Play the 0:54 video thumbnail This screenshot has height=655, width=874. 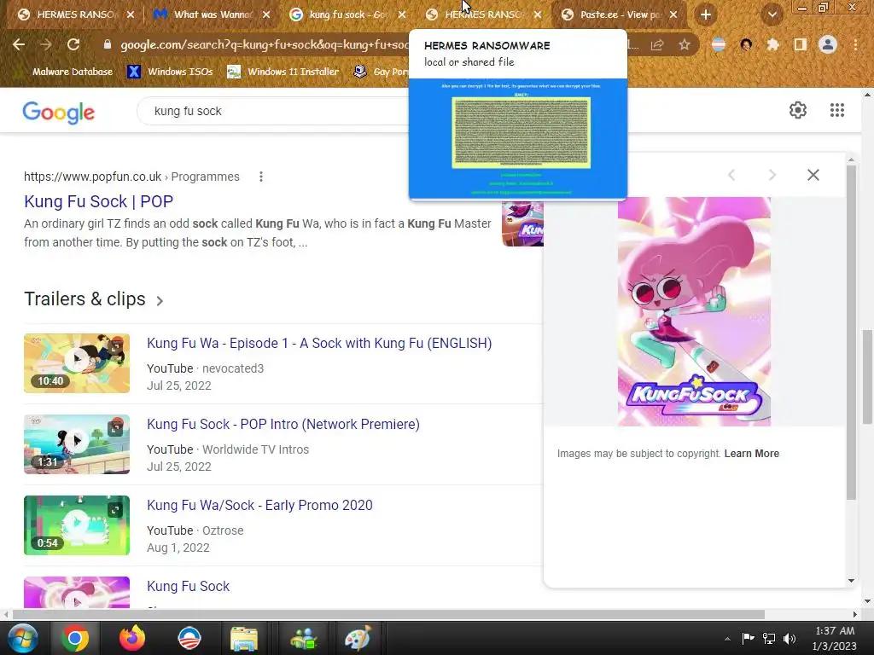pyautogui.click(x=77, y=525)
